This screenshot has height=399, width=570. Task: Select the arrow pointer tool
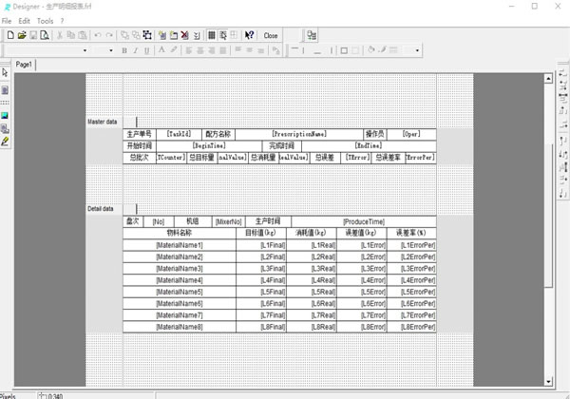[x=5, y=73]
